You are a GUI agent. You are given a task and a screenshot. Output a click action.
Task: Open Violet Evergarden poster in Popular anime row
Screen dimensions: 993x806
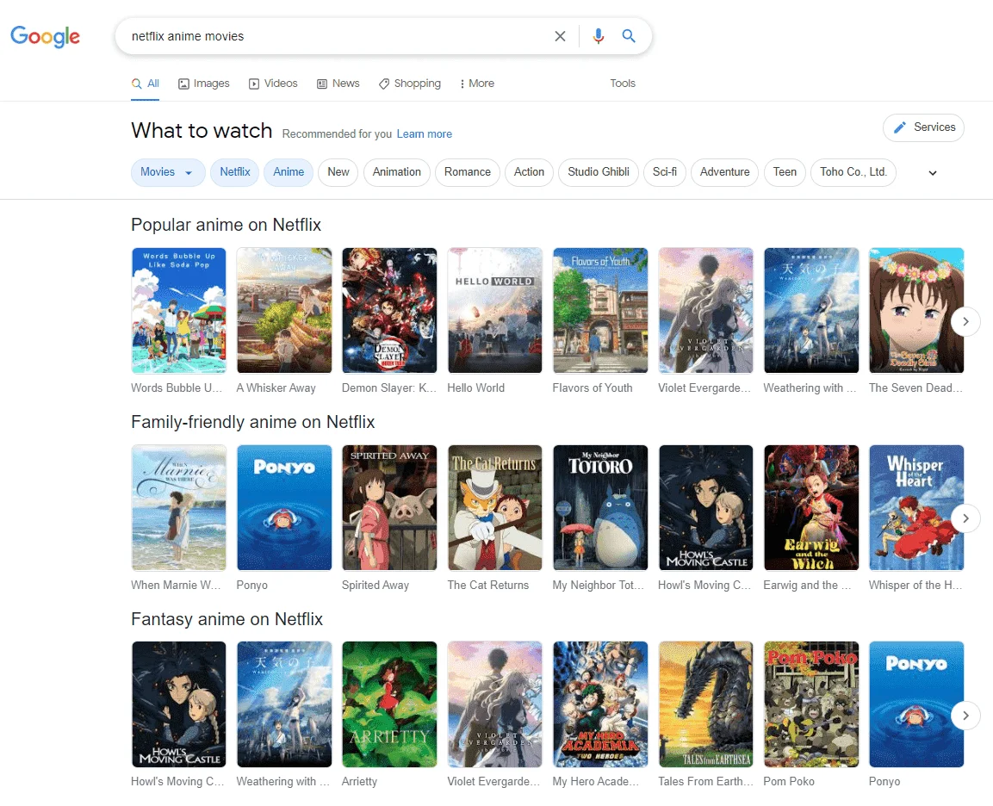click(705, 310)
